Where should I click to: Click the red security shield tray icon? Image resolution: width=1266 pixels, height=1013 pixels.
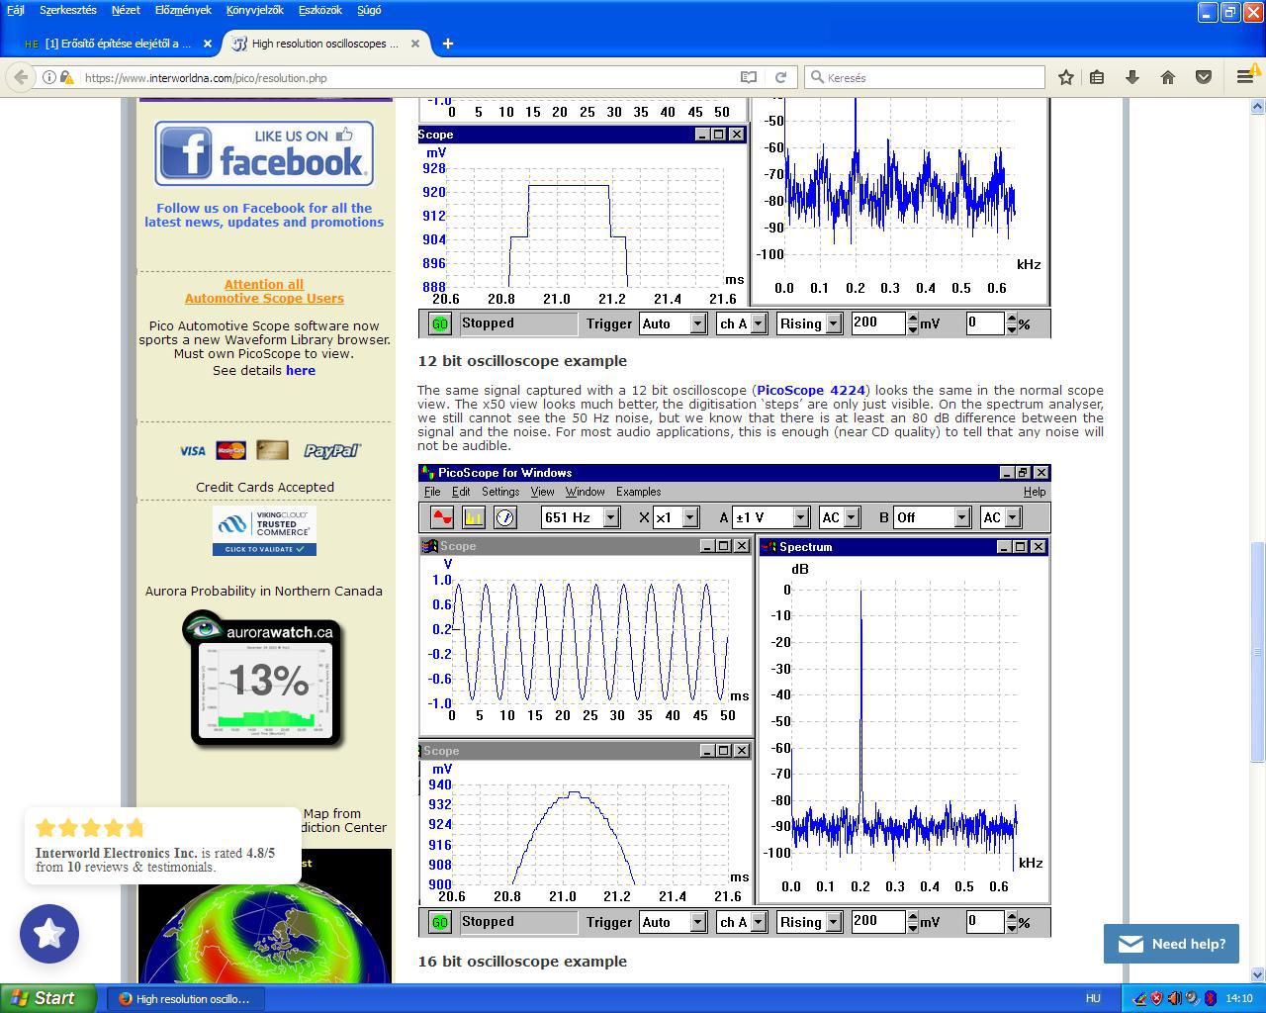pos(1156,998)
